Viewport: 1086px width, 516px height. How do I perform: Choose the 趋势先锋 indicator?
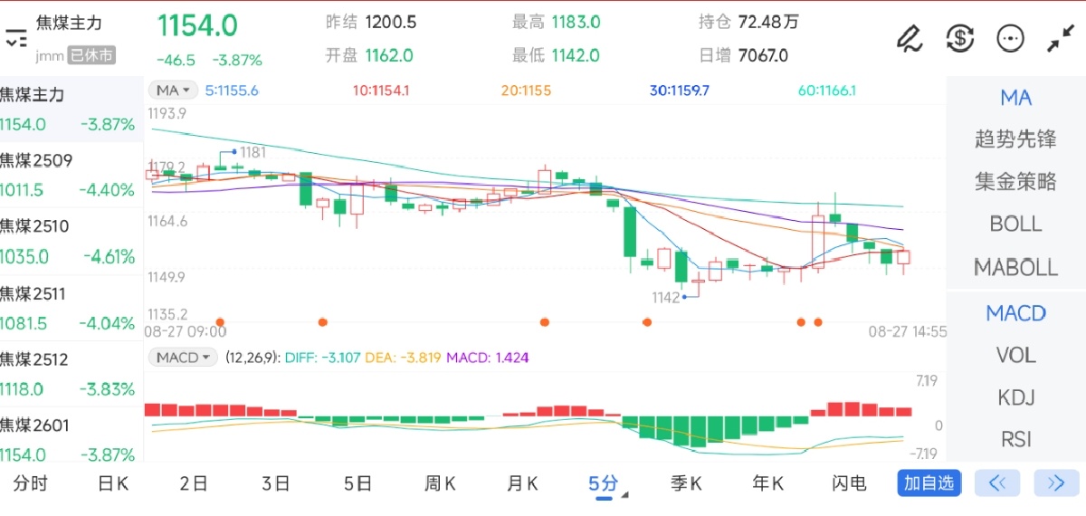(1015, 139)
